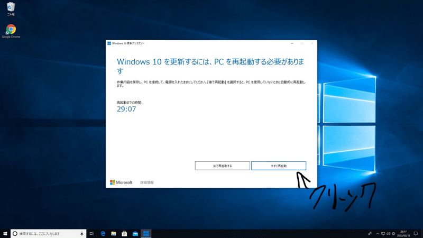Screen dimensions: 423x238
Task: Click the volume speaker icon in tray
Action: 388,234
